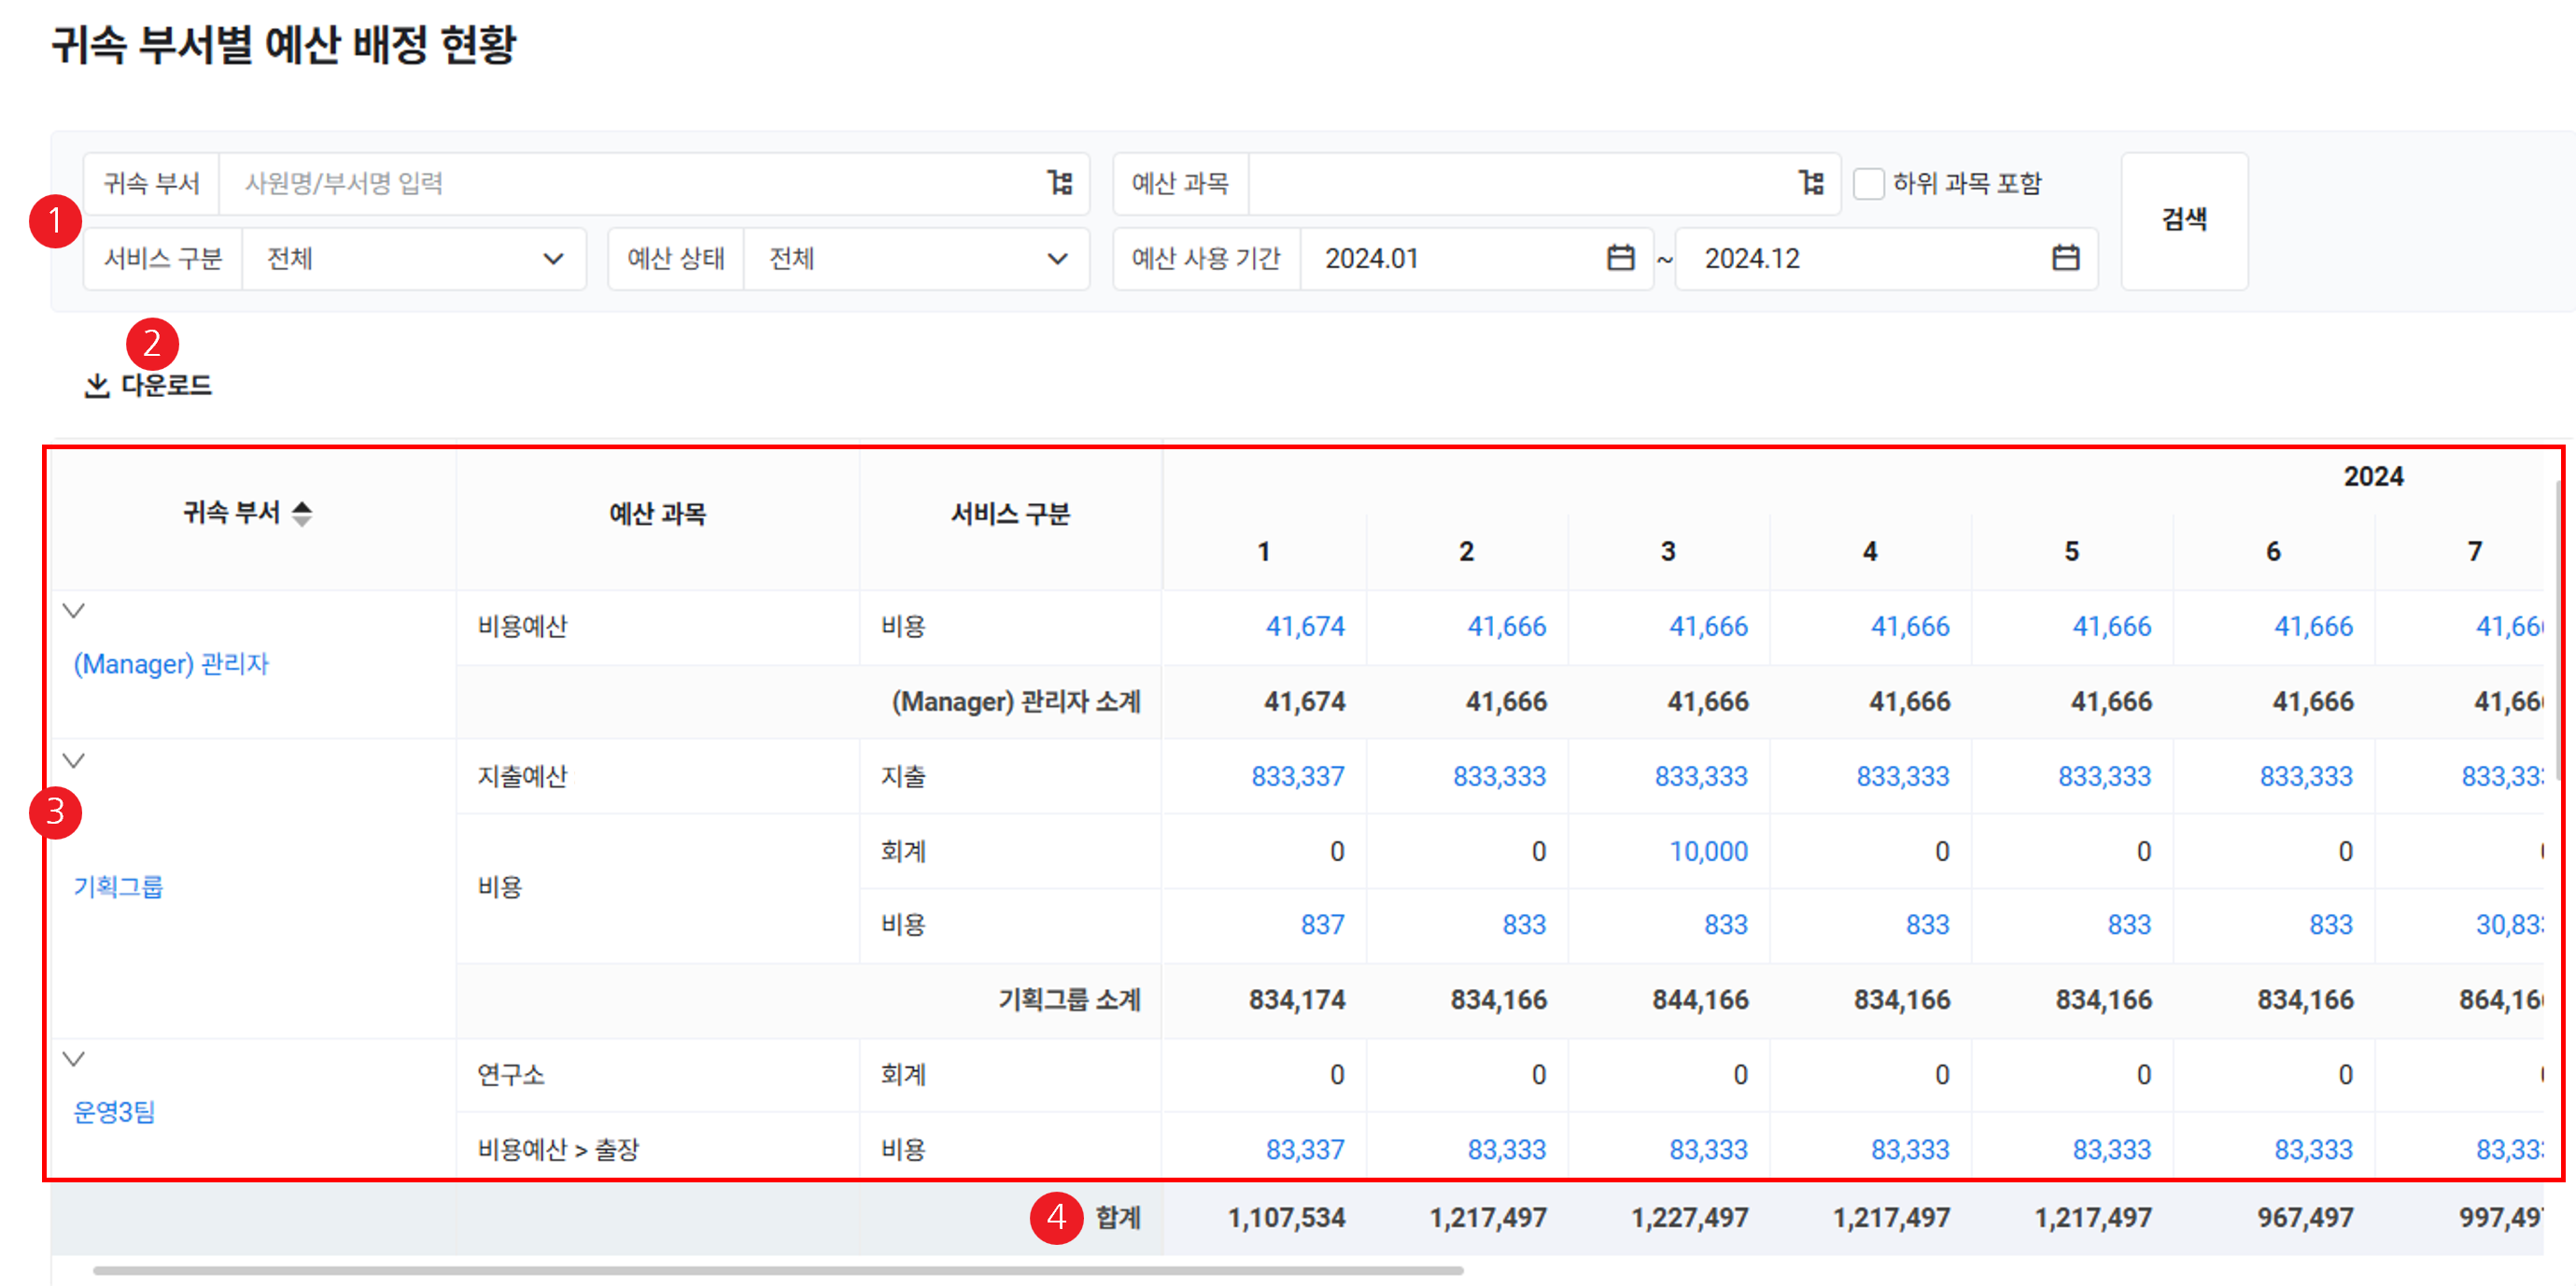Click the 41,674 January budget value

[x=1305, y=627]
